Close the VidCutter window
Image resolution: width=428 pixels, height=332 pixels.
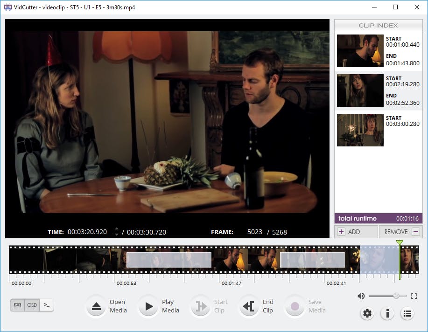click(416, 7)
